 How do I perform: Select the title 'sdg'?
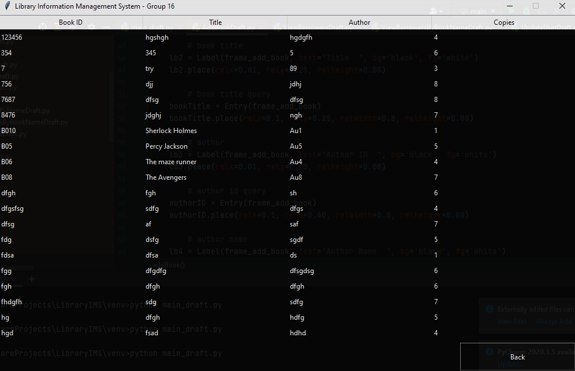click(151, 302)
